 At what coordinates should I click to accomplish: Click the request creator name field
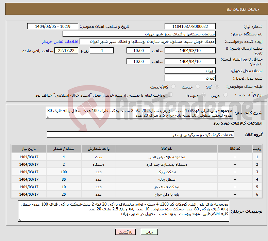click(148, 42)
